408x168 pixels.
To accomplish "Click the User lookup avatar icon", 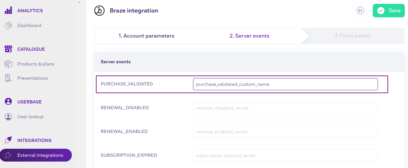I will pos(8,117).
